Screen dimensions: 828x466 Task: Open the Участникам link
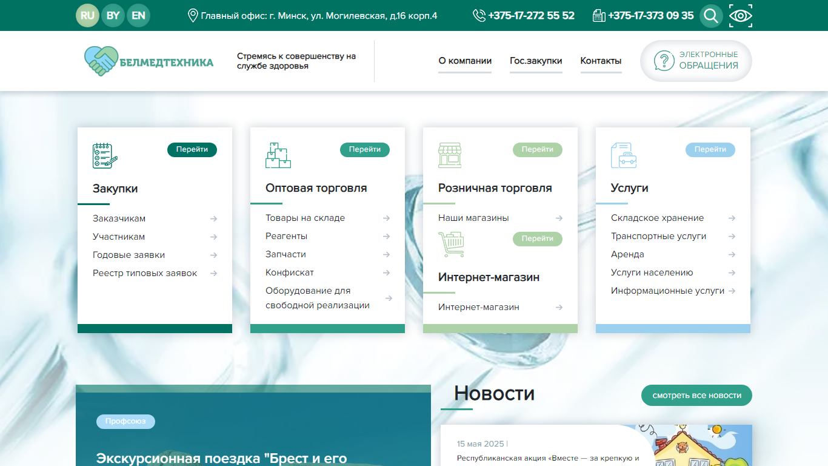click(119, 237)
